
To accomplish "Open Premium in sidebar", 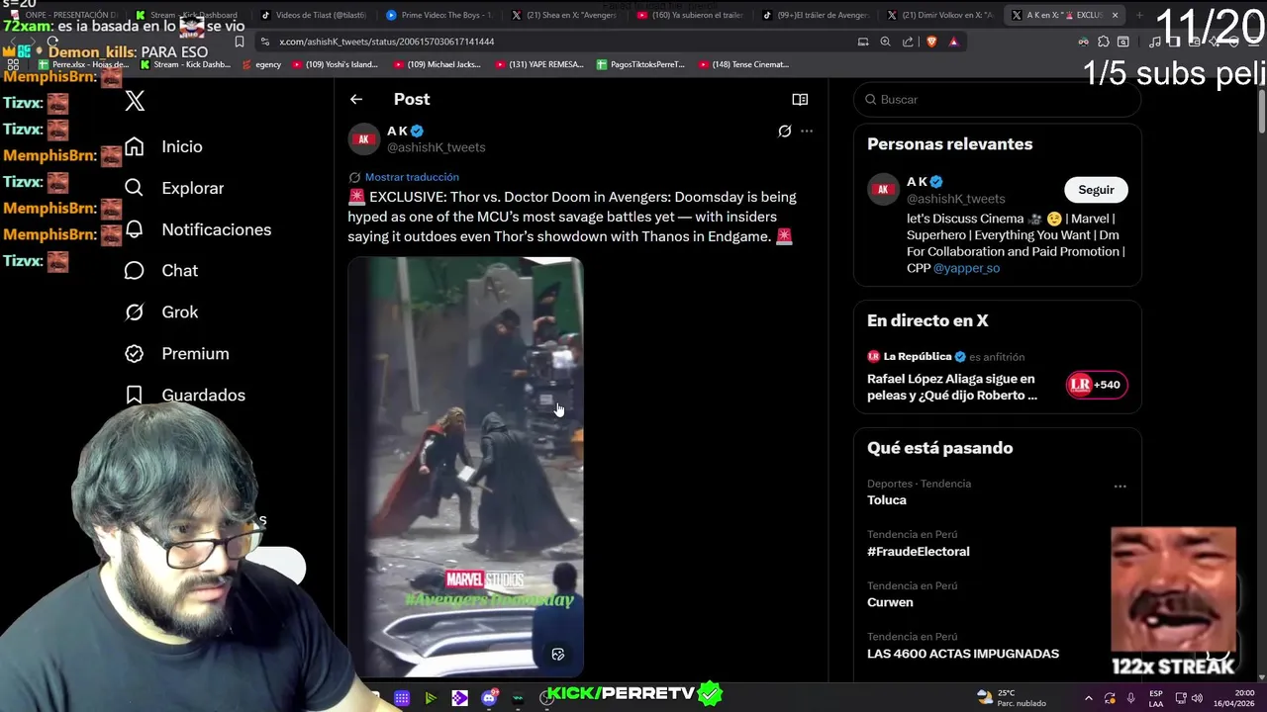I will point(176,353).
